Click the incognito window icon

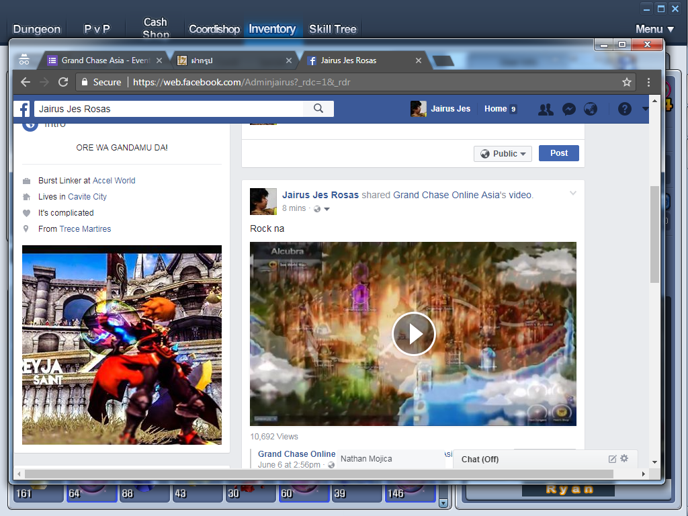[24, 60]
